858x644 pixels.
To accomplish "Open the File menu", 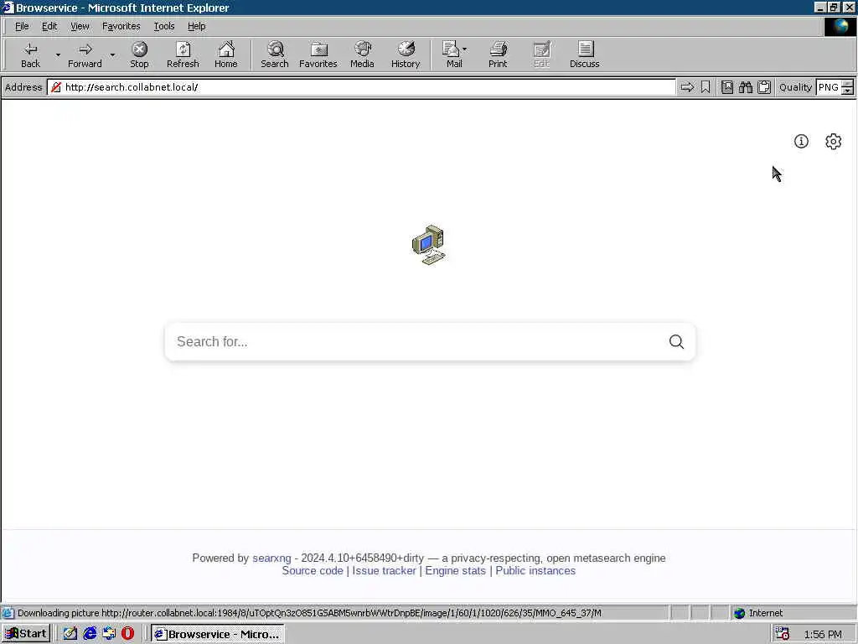I will coord(22,26).
